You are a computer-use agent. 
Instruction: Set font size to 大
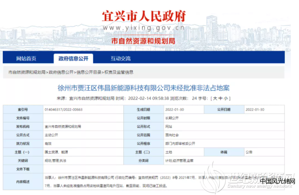click(215, 98)
